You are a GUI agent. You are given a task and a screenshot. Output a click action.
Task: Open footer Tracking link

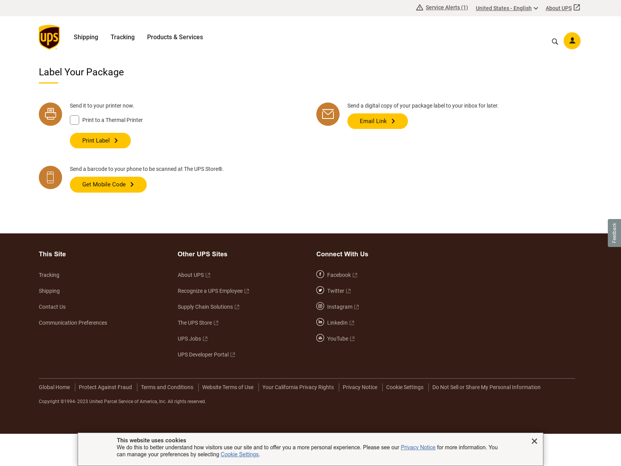pyautogui.click(x=49, y=275)
